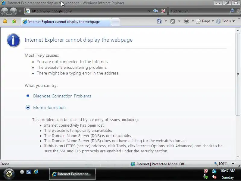Open a new blank tab
Screen dimensions: 241x181
115,22
